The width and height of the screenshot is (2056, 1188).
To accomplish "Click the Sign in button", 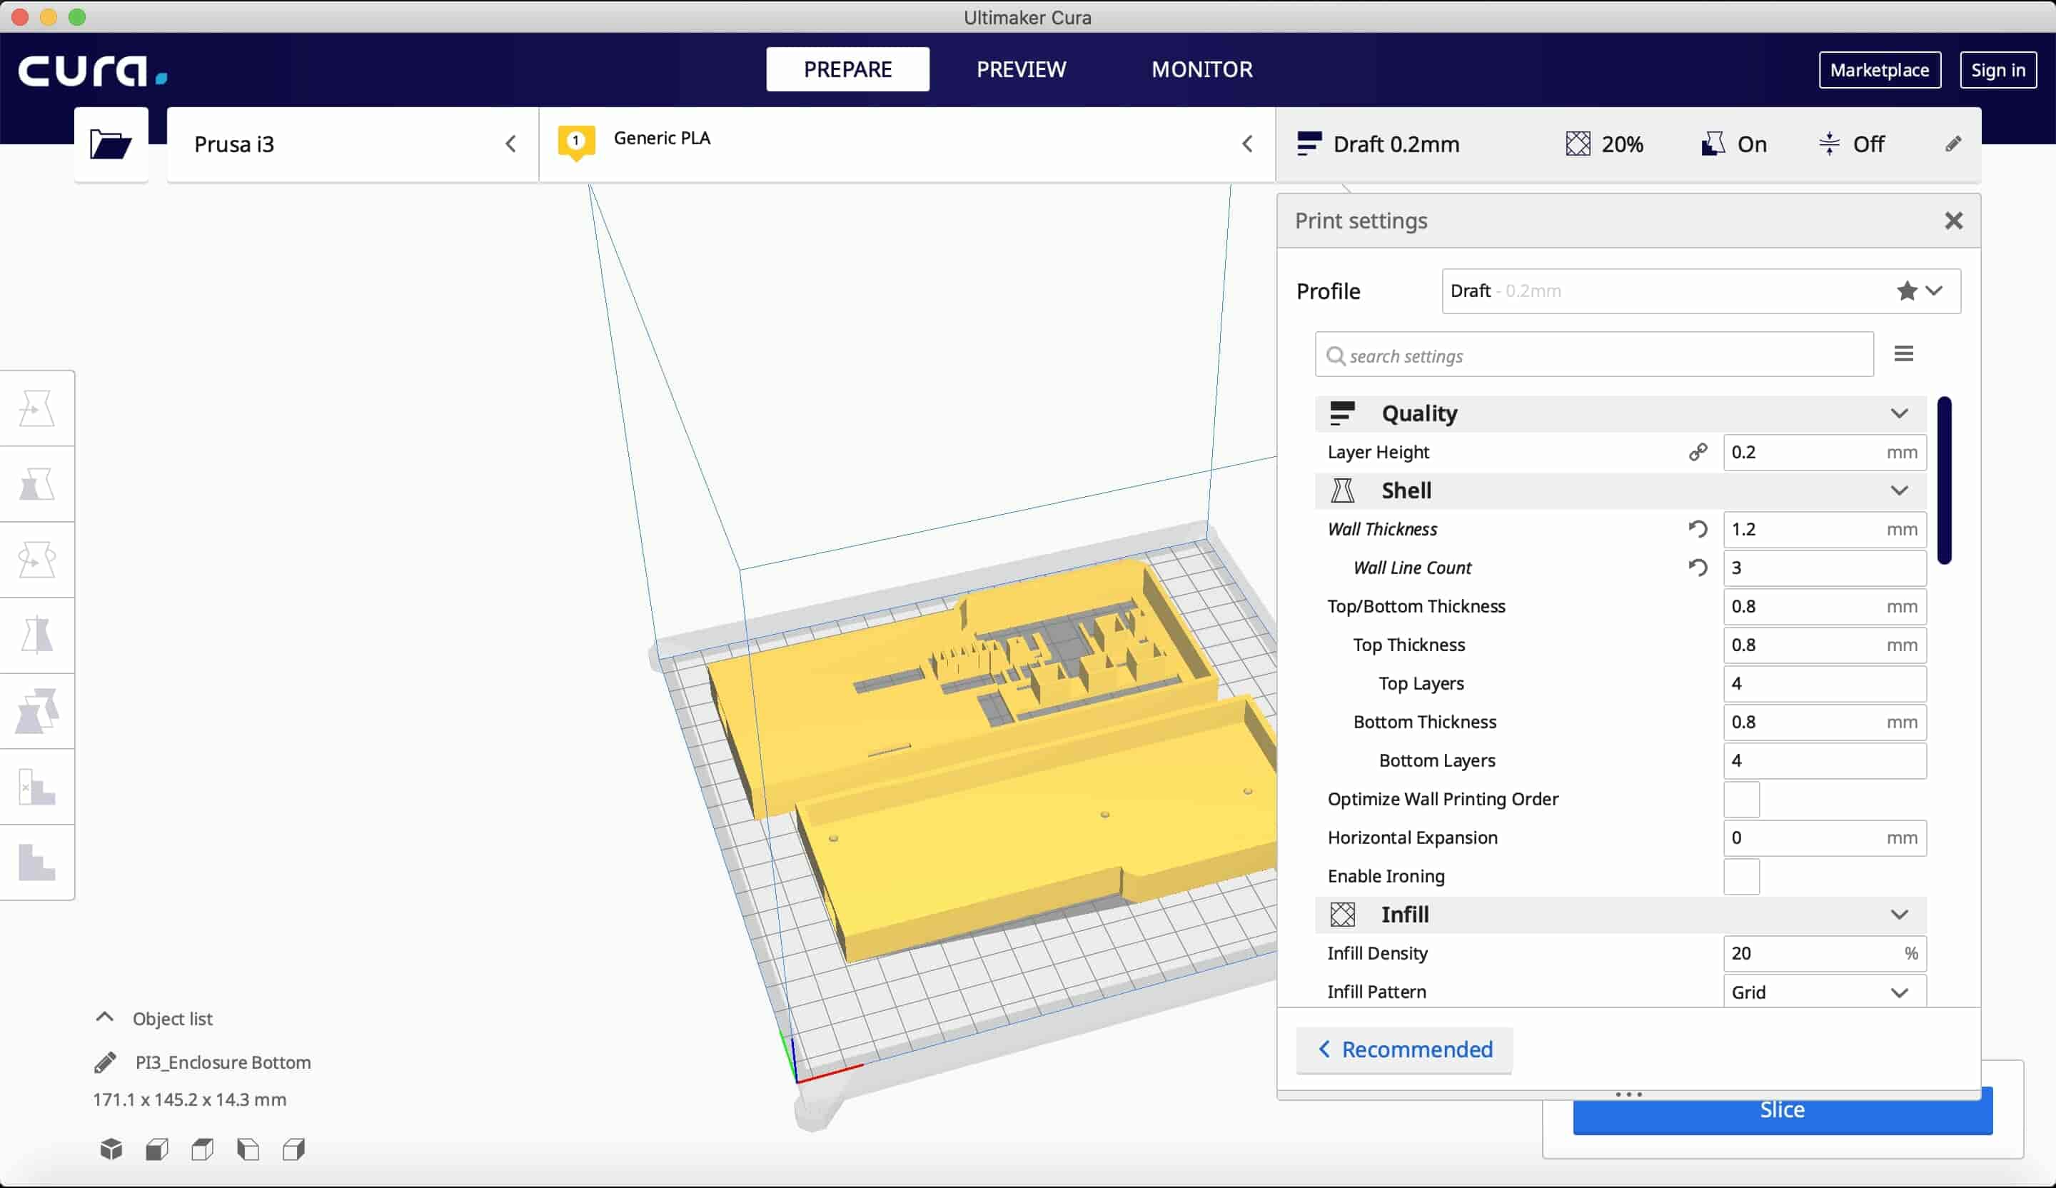I will coord(1997,70).
